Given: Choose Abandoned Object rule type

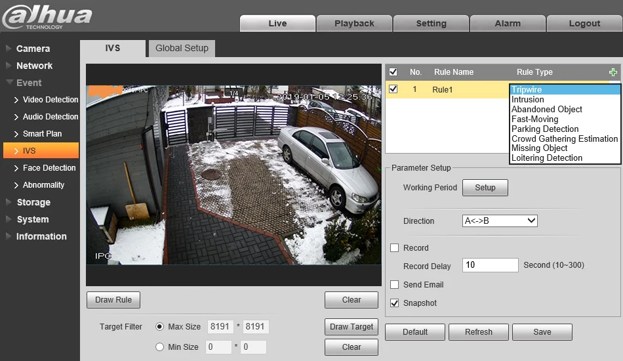Looking at the screenshot, I should click(565, 110).
